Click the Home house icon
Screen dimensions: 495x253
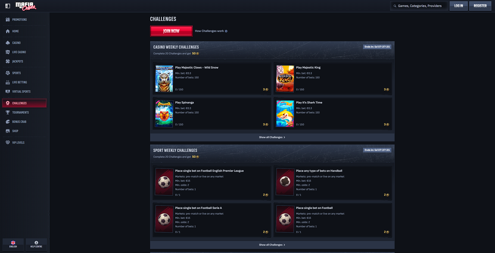point(8,31)
